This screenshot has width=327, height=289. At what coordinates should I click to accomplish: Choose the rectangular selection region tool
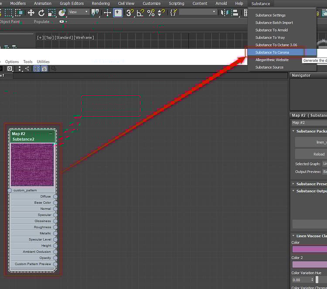pyautogui.click(x=8, y=13)
